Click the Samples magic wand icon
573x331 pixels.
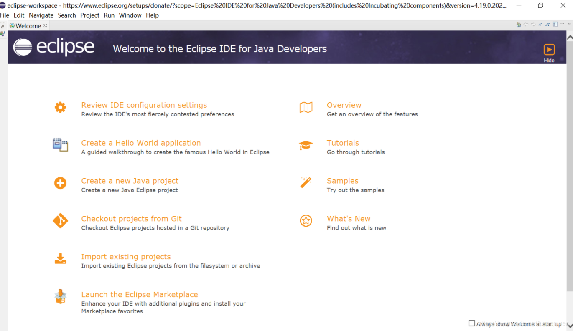tap(306, 182)
